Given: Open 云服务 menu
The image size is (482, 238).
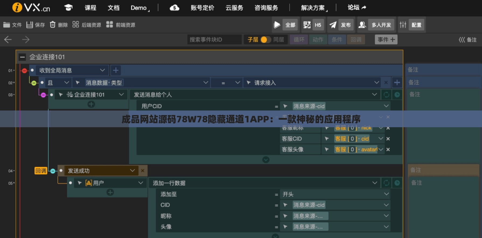Looking at the screenshot, I should [234, 8].
